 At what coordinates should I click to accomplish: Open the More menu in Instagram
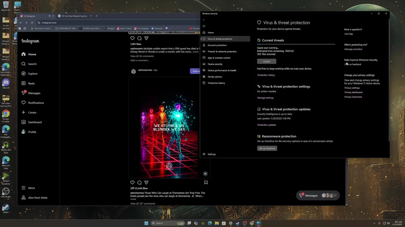[x=28, y=188]
